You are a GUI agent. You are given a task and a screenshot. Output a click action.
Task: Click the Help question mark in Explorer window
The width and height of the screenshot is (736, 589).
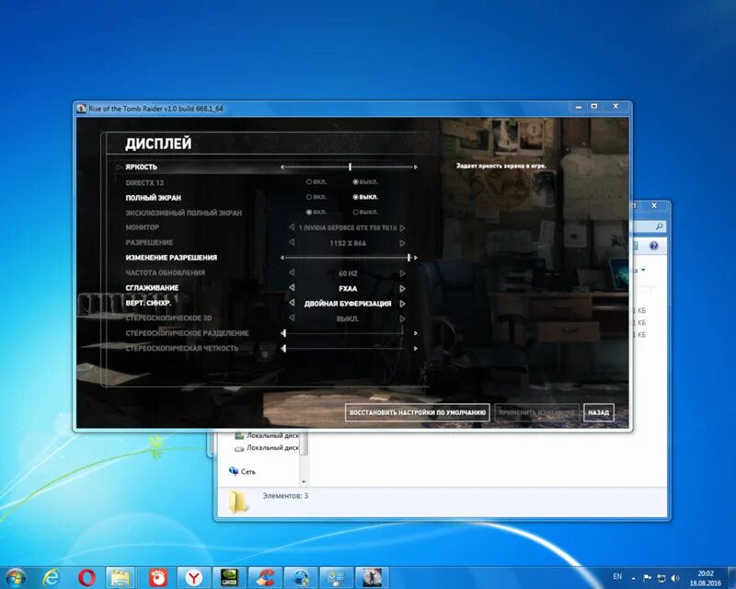[x=653, y=246]
